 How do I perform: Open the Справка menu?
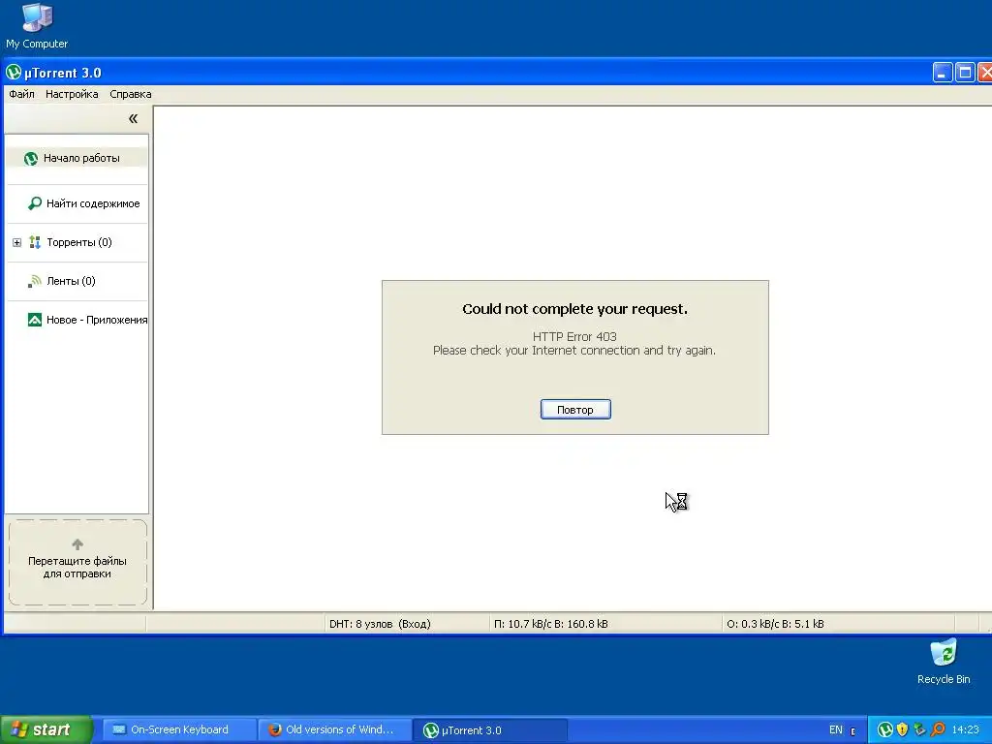pyautogui.click(x=131, y=94)
